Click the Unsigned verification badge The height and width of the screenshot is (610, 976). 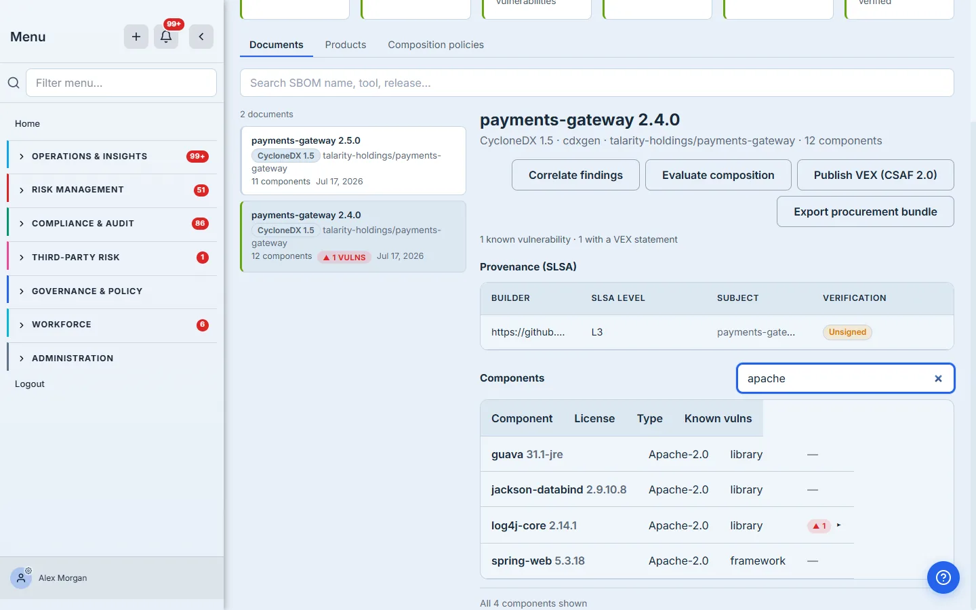point(847,332)
